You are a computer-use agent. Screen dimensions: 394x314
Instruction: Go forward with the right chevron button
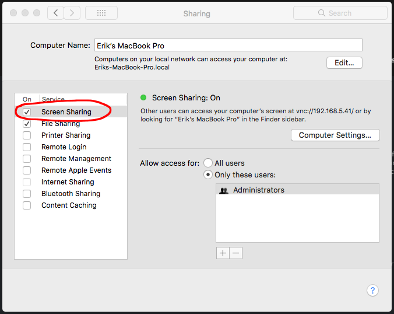pyautogui.click(x=72, y=13)
